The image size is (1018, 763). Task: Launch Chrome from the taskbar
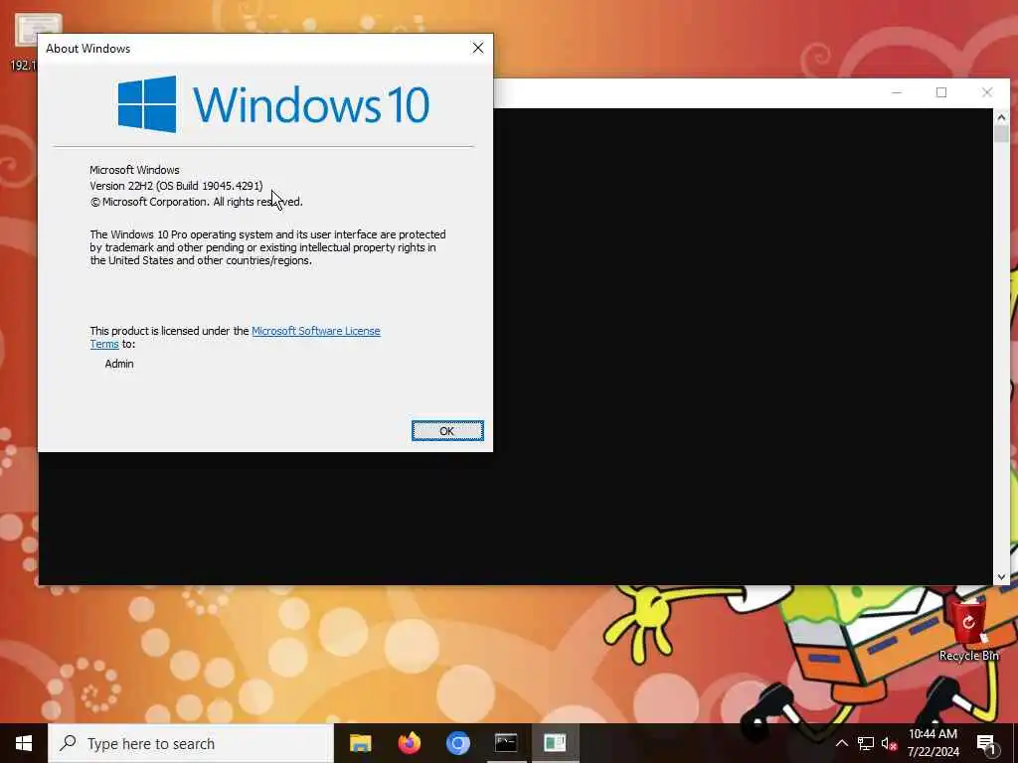tap(457, 743)
